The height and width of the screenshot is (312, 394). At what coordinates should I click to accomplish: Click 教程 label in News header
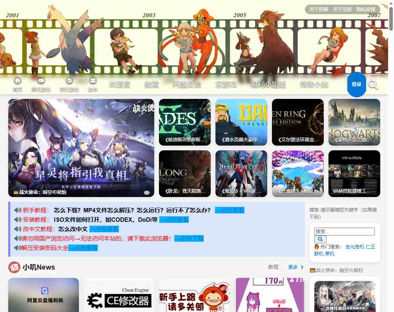click(x=274, y=267)
